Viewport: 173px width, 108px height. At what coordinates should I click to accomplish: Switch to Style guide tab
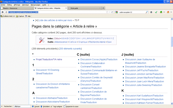pyautogui.click(x=84, y=8)
